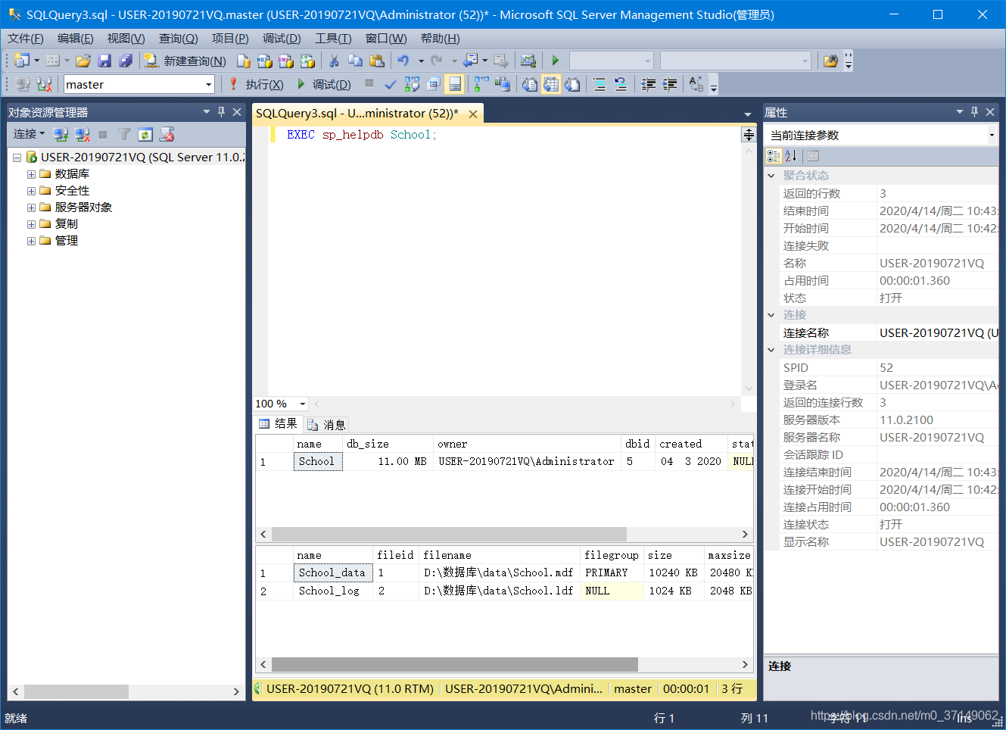Click the Display Estimated Execution Plan icon

[412, 84]
